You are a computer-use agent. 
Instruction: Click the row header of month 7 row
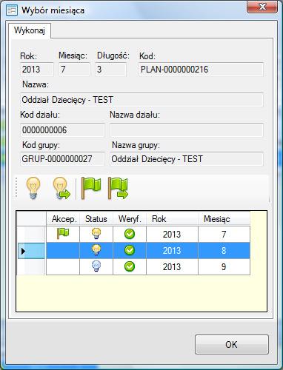(31, 234)
